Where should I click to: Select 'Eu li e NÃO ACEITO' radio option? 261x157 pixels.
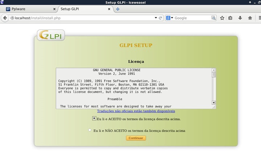pos(90,130)
